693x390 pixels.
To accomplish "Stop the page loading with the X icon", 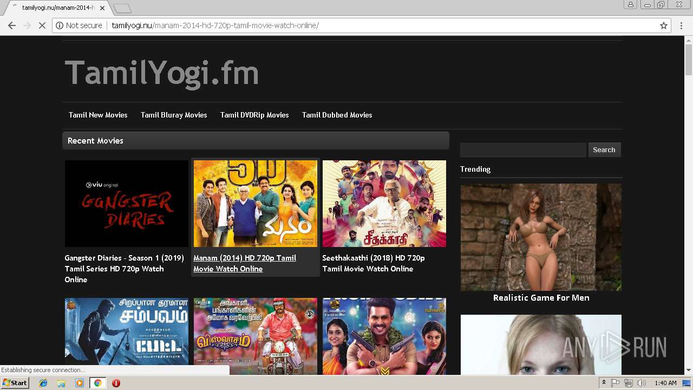I will [x=42, y=25].
